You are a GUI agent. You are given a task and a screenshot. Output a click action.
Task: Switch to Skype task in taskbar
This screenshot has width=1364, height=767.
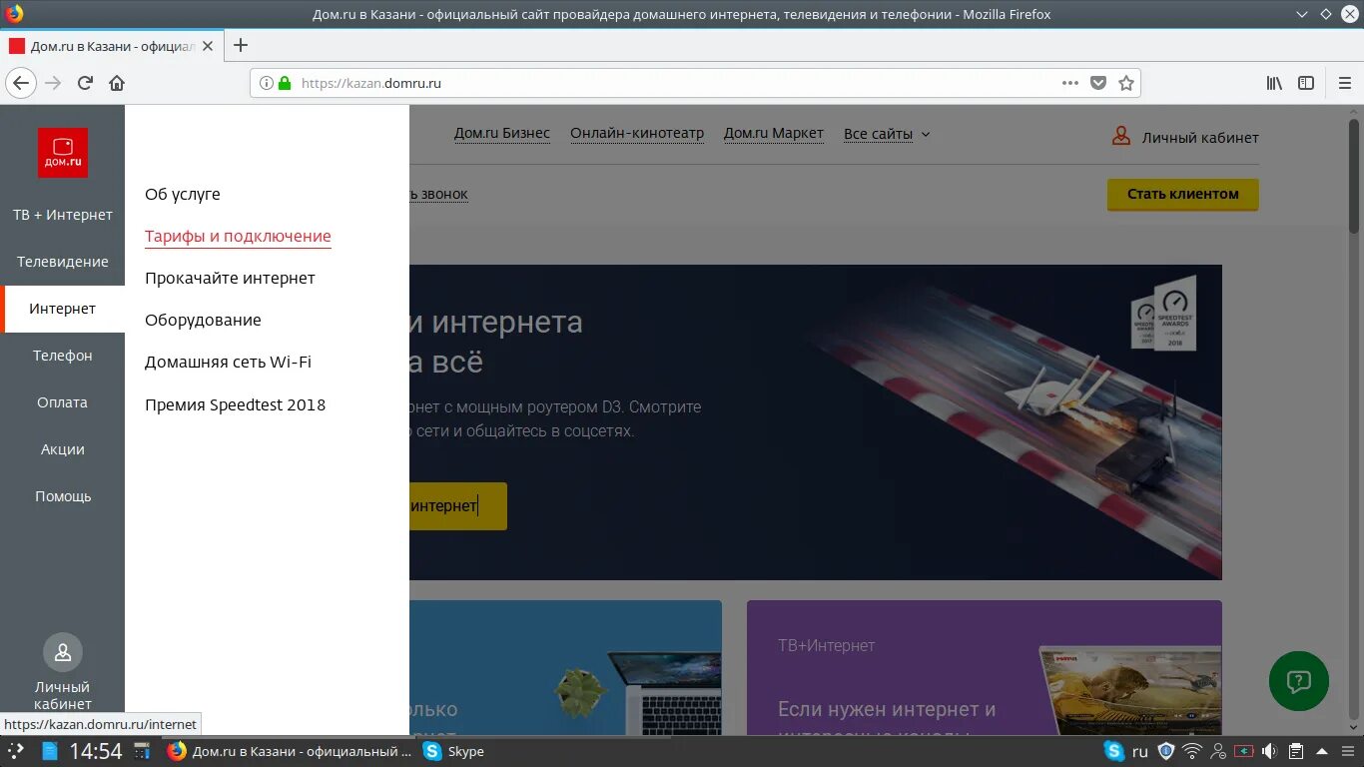[x=454, y=751]
